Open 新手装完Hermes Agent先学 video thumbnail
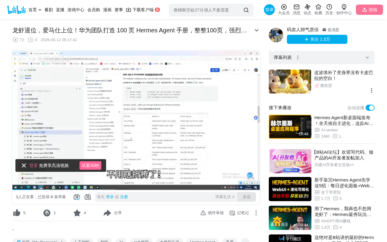Image resolution: width=387 pixels, height=242 pixels. 290,189
